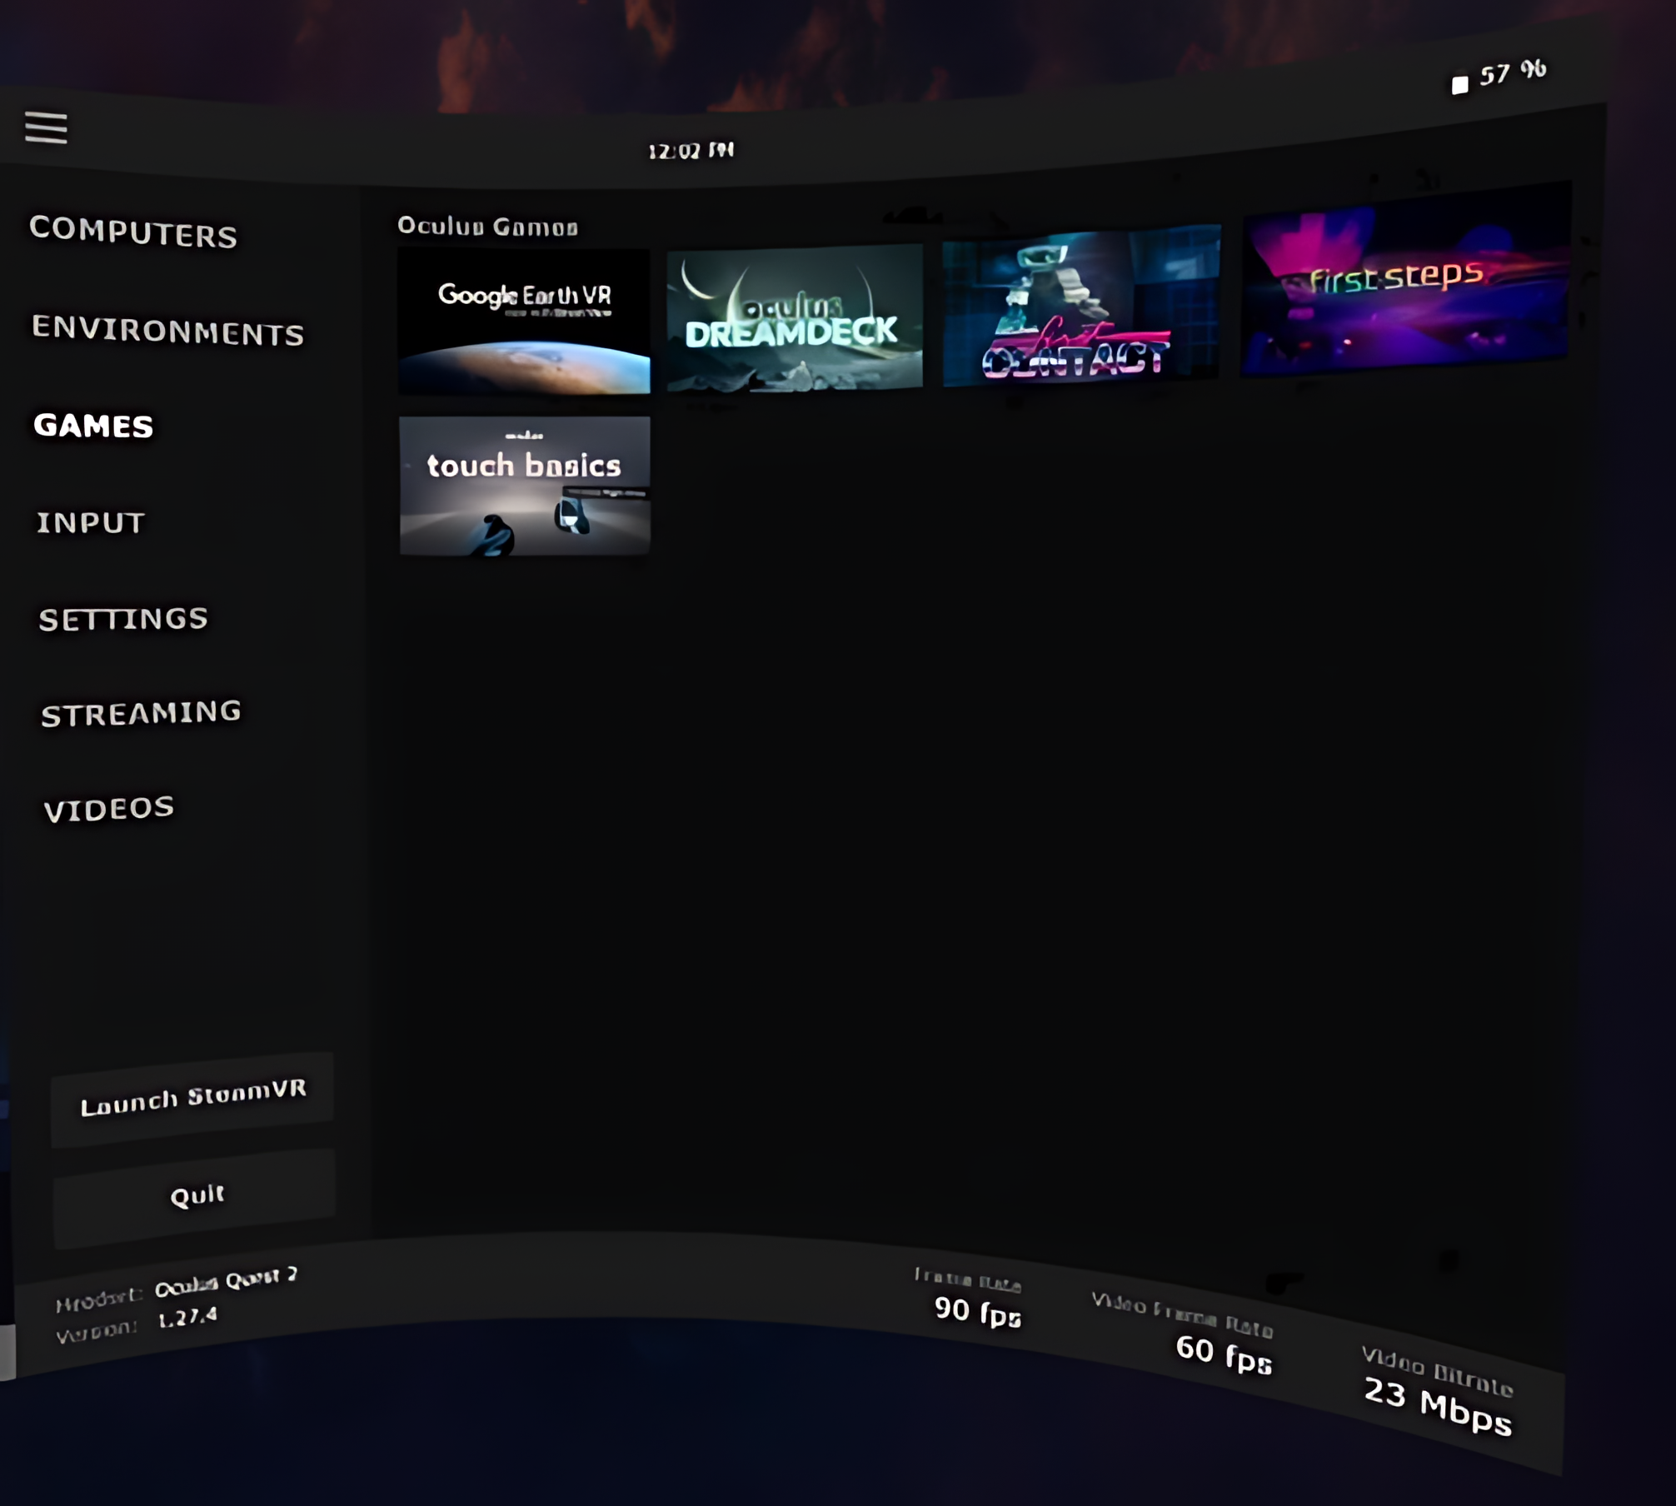Viewport: 1676px width, 1506px height.
Task: Go to the SETTINGS section
Action: [x=122, y=619]
